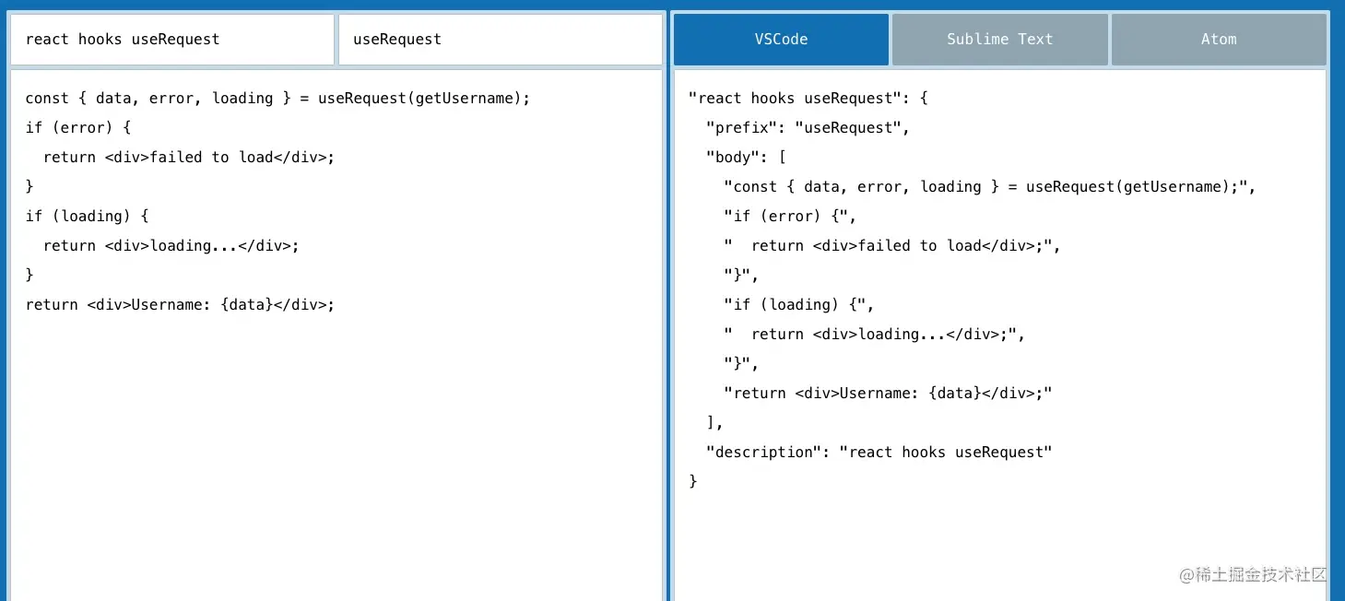Screen dimensions: 1345x601
Task: Click 'return <div>failed to load</div>;' in left editor
Action: tap(188, 158)
